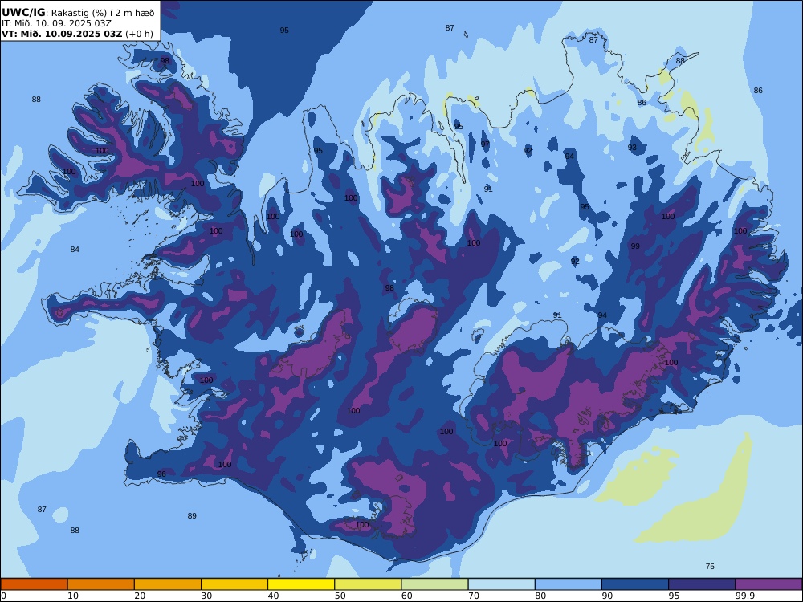Image resolution: width=803 pixels, height=602 pixels.
Task: Click the '(+0 h)' forecast offset text
Action: coord(139,34)
